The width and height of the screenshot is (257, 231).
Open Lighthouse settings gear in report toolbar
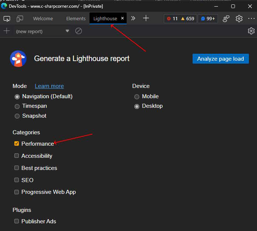251,31
